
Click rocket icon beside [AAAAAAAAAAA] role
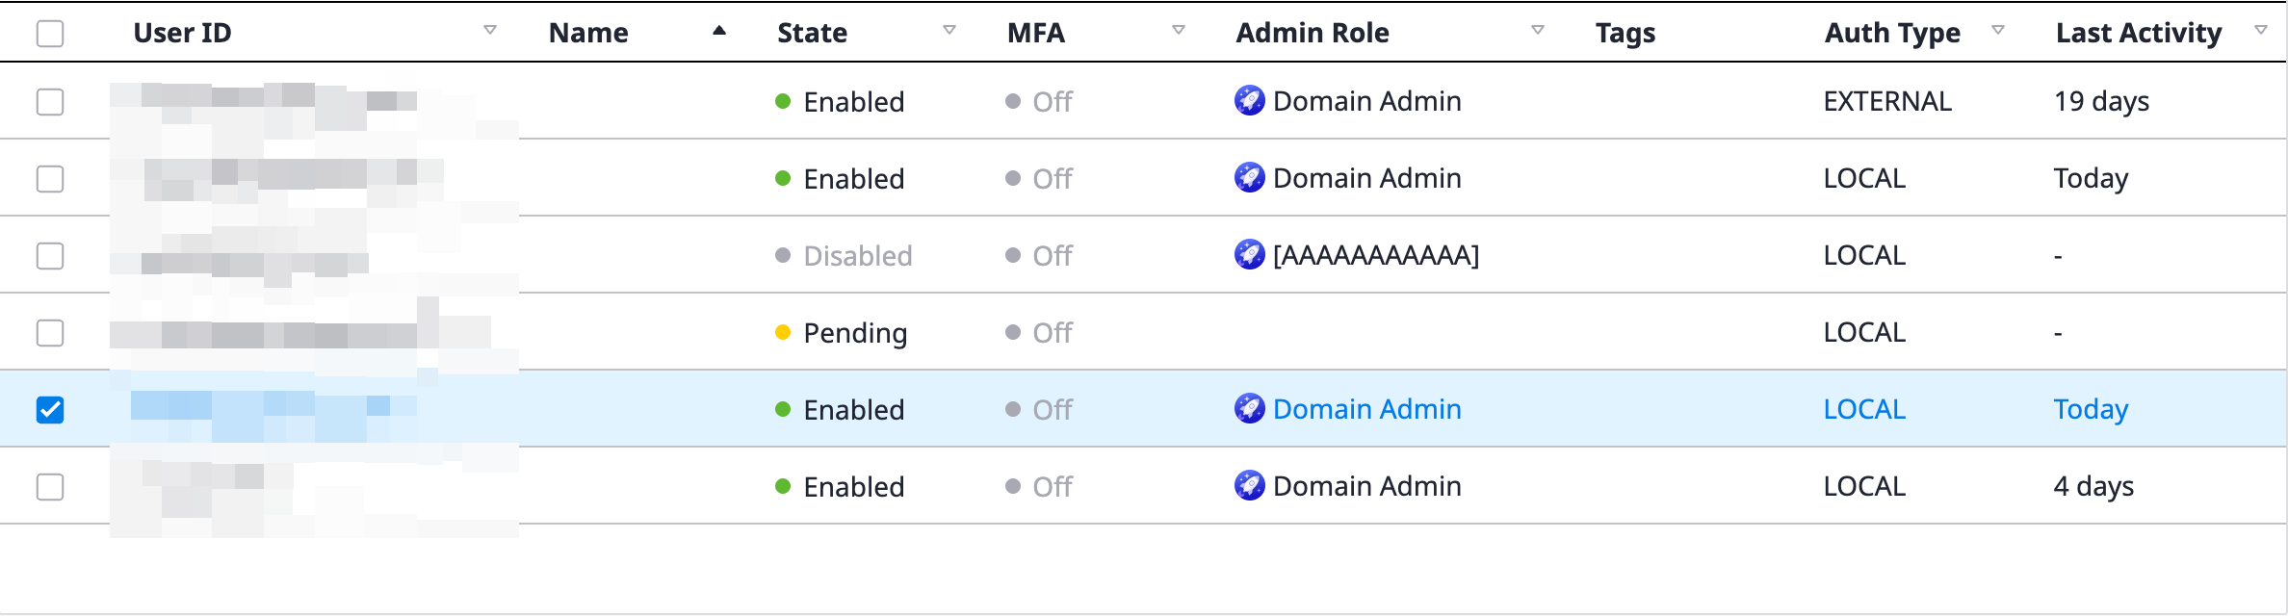click(x=1249, y=254)
